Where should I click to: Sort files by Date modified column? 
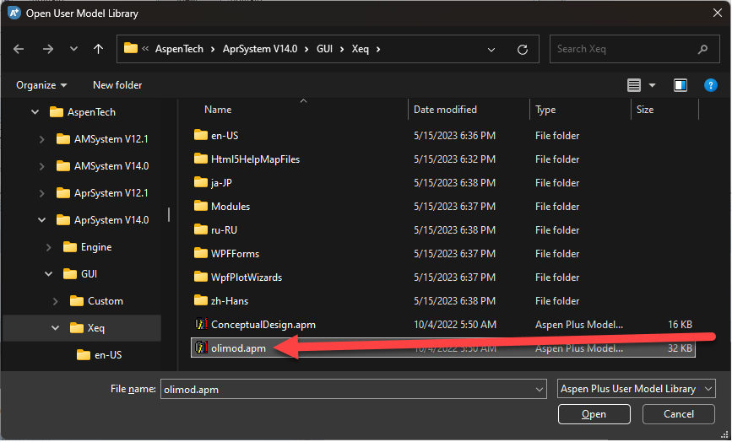pos(445,110)
